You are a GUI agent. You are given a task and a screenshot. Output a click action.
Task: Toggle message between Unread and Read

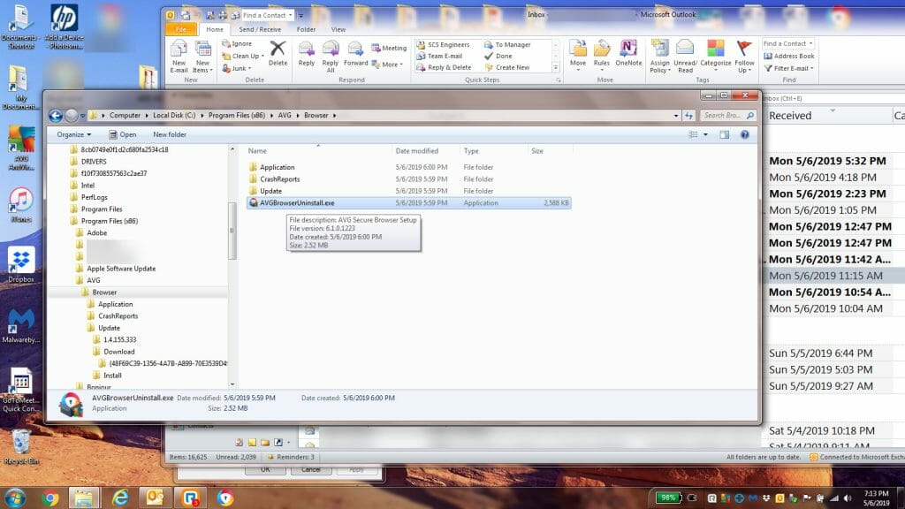[685, 49]
